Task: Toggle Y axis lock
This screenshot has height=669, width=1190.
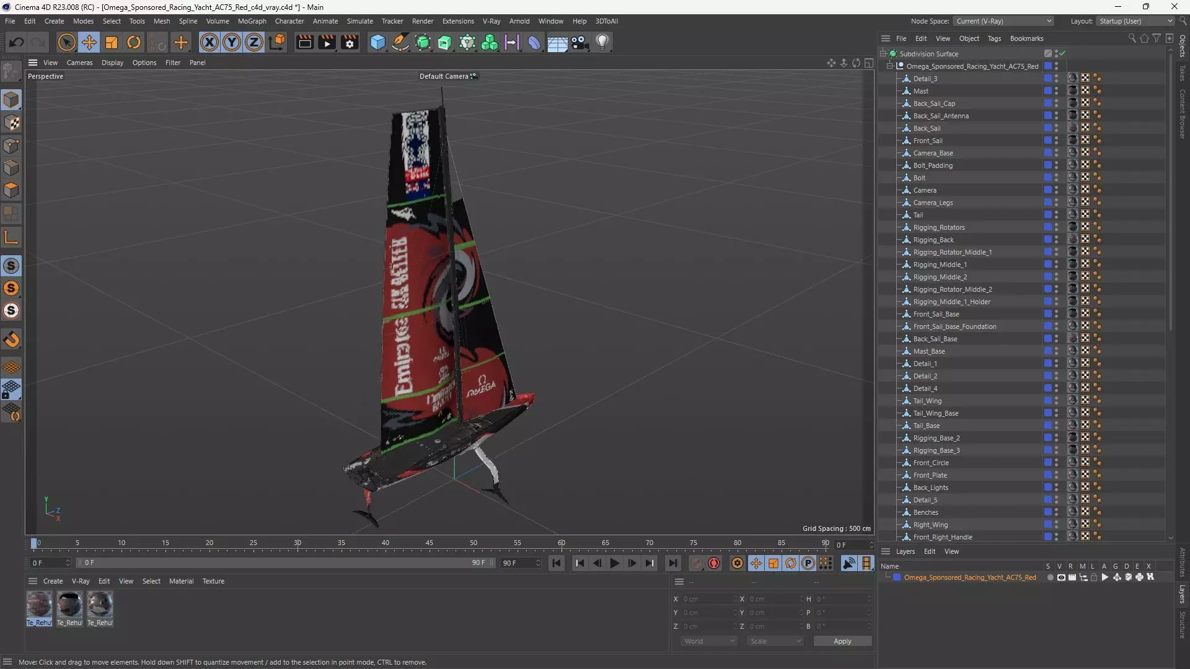Action: click(x=232, y=42)
